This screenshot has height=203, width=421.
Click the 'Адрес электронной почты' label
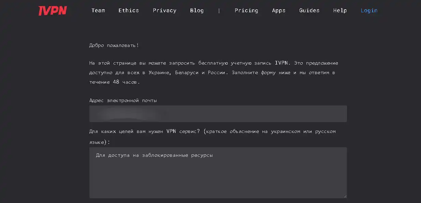pos(123,101)
